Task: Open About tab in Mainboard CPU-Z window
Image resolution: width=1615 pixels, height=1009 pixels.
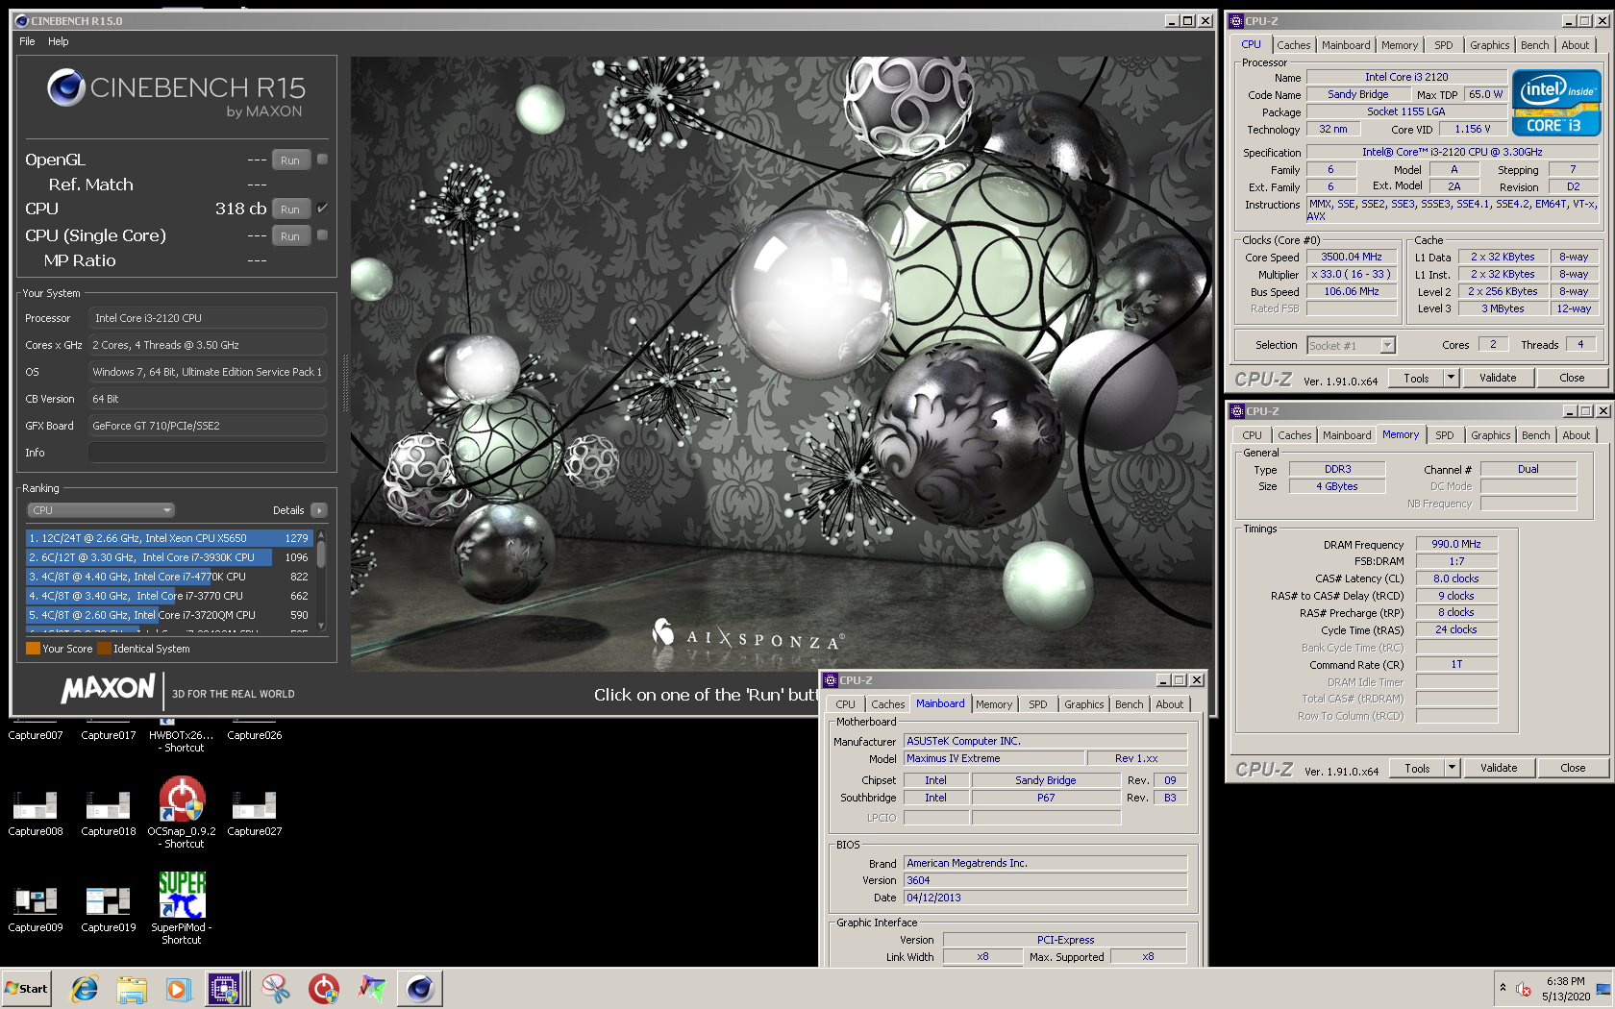Action: [x=1169, y=704]
